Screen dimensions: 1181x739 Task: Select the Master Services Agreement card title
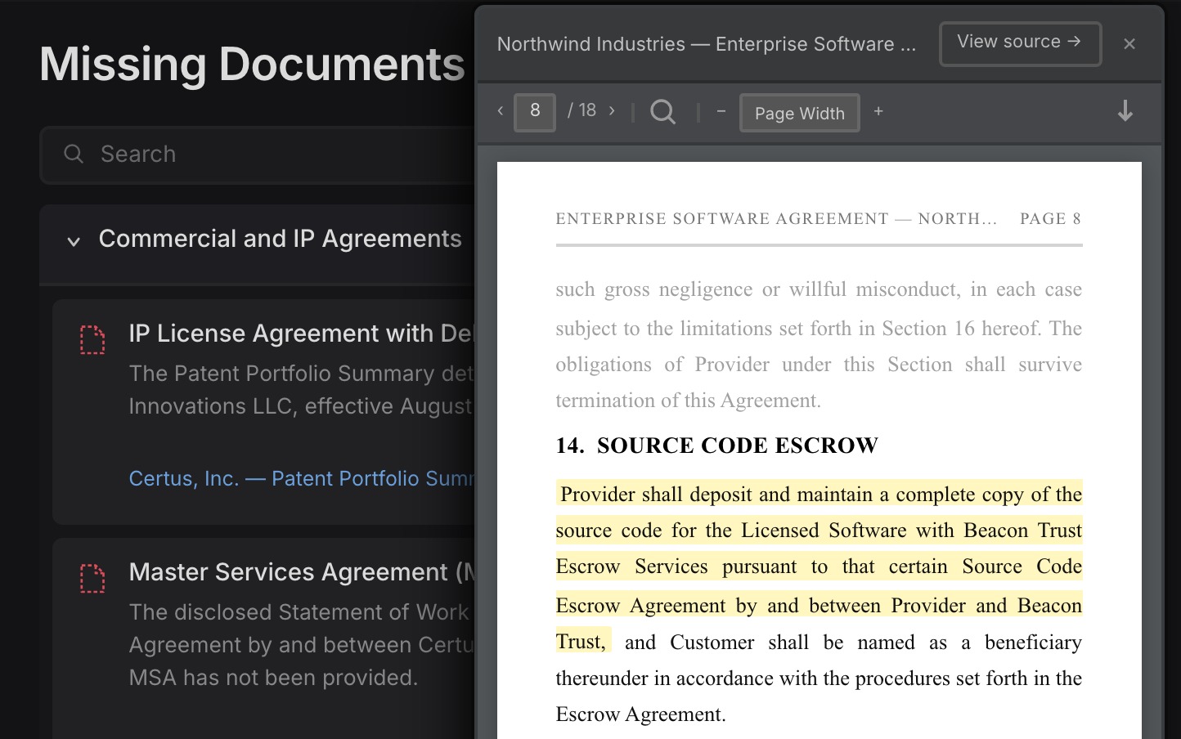click(301, 572)
